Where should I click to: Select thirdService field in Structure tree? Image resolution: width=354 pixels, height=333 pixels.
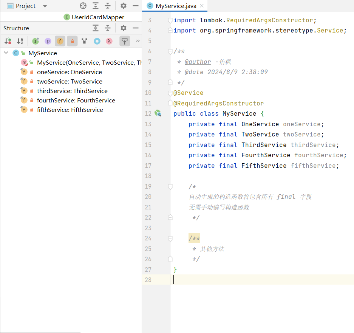pyautogui.click(x=72, y=91)
